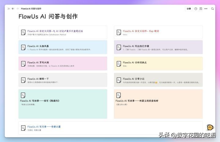The width and height of the screenshot is (220, 142).
Task: Open the 续写《甄嬛传》 story card
Action: 63,104
